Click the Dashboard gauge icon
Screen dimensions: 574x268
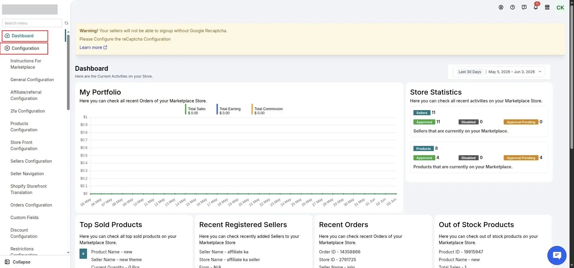coord(7,36)
